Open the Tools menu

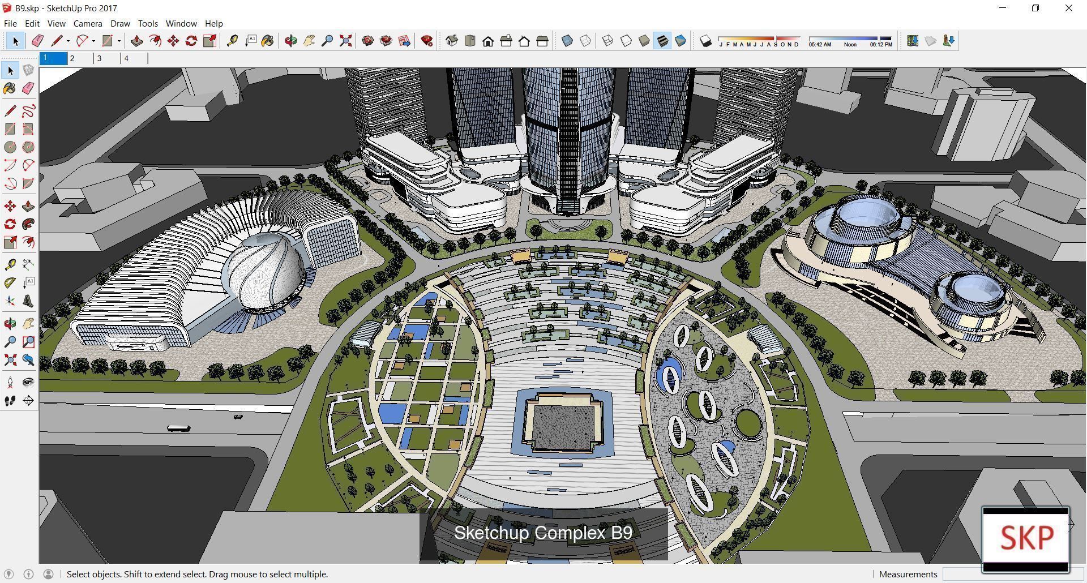coord(148,23)
